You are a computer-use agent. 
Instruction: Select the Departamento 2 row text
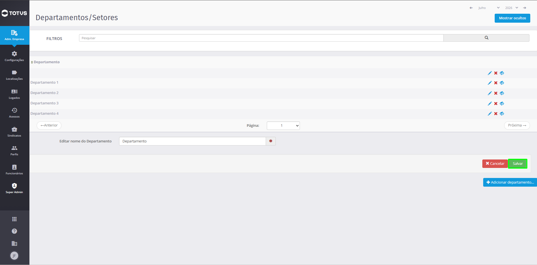click(x=44, y=93)
